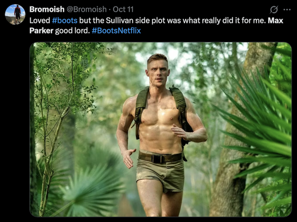Screen dimensions: 297x222
Task: Select the word 'Loved' starting the tweet
Action: tap(40, 20)
